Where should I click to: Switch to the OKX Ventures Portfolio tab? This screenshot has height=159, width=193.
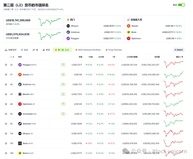pyautogui.click(x=87, y=50)
